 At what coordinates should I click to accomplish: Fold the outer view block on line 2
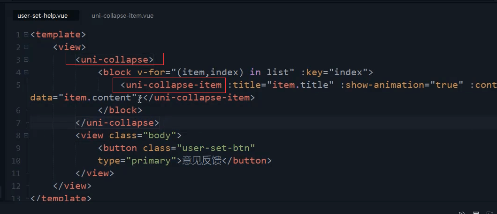26,47
